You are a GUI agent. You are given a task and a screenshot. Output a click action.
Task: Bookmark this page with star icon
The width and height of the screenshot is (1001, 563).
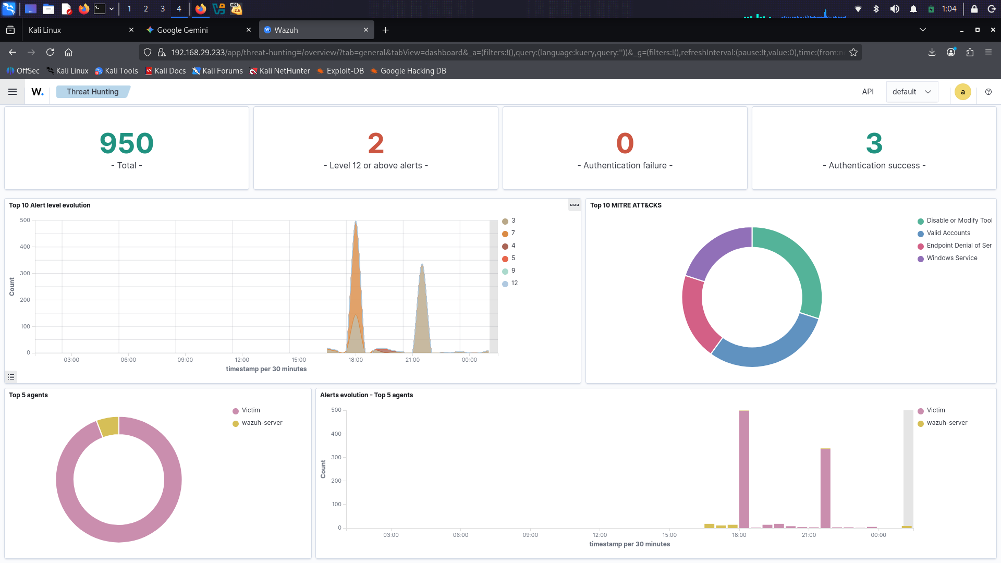(x=853, y=52)
